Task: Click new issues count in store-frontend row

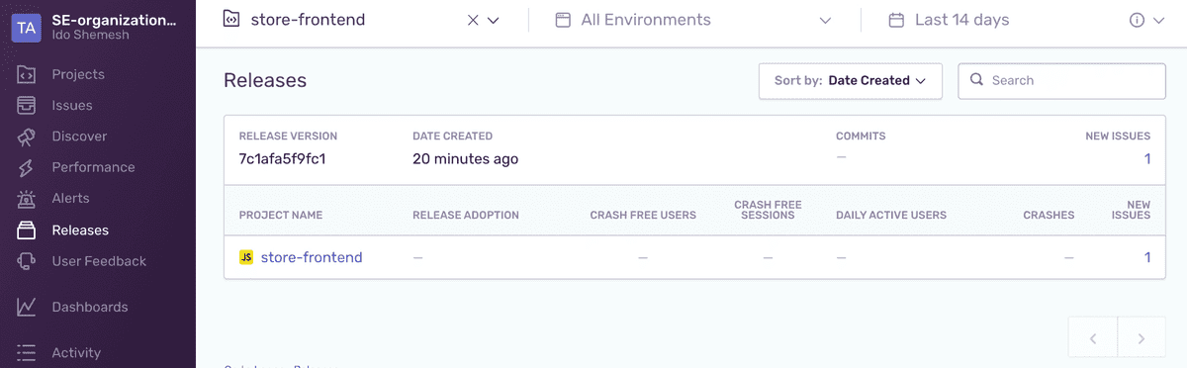Action: click(1147, 257)
